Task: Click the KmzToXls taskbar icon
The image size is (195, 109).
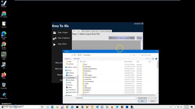Action: (132, 107)
